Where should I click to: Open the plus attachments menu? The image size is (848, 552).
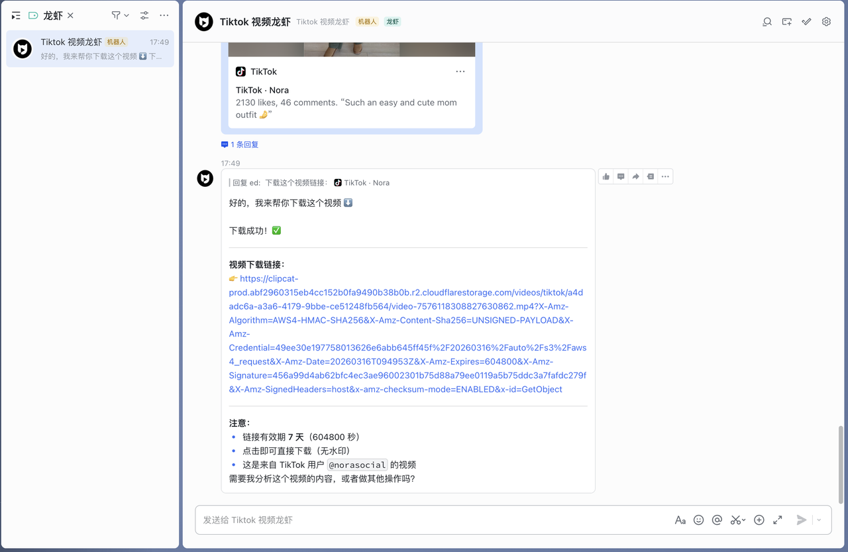coord(759,520)
